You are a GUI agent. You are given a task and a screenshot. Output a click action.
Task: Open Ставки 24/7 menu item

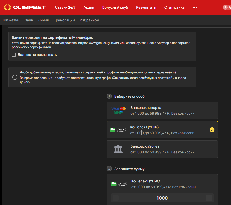click(x=65, y=7)
